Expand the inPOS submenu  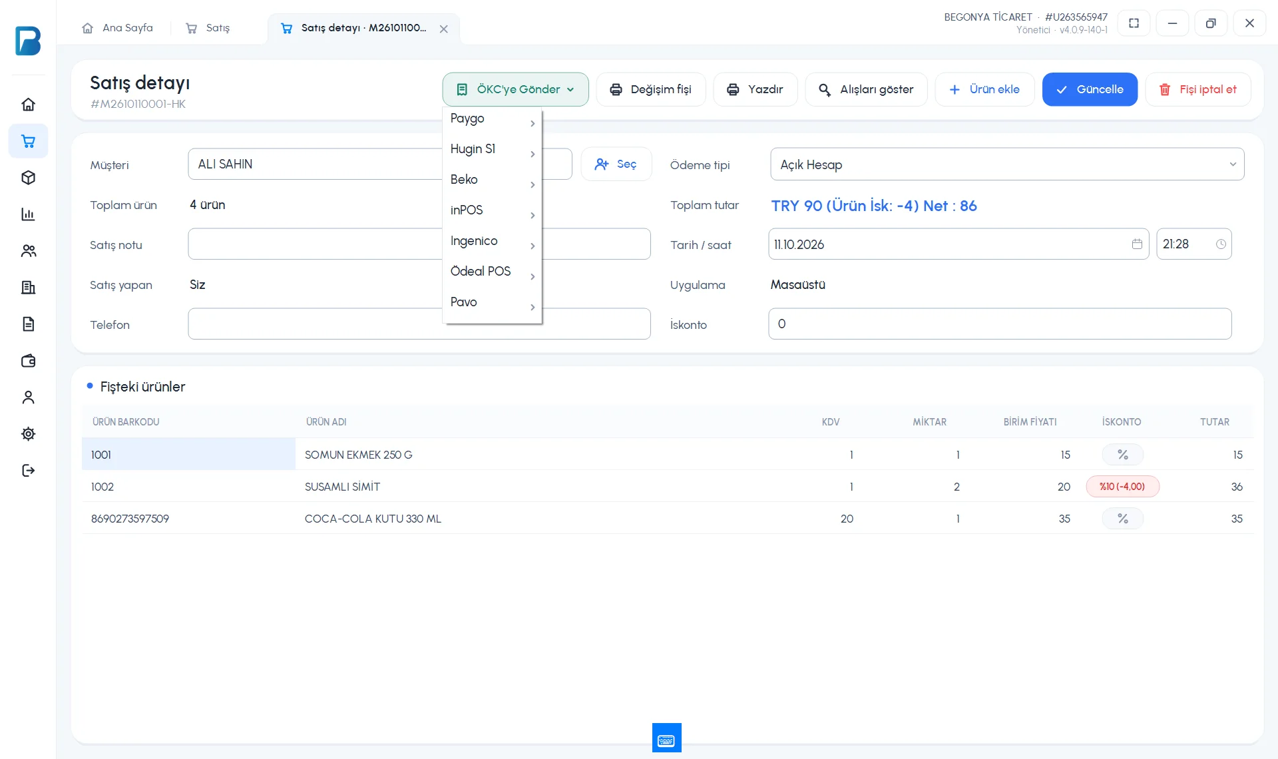tap(493, 212)
